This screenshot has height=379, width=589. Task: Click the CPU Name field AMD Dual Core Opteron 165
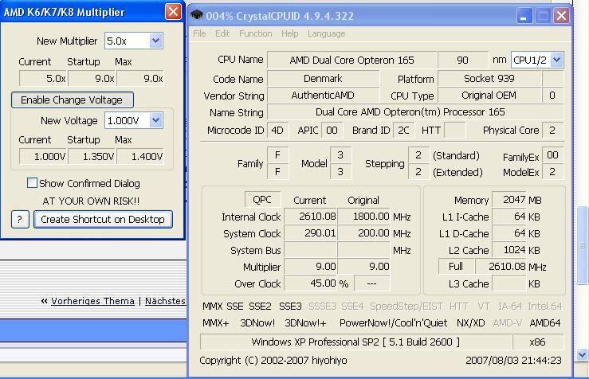click(x=351, y=60)
